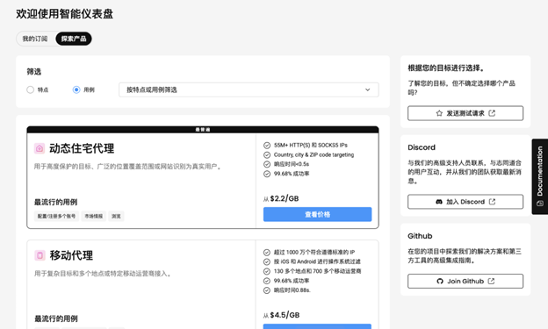Click the 根据您的目标进行选择 heading

pos(446,68)
